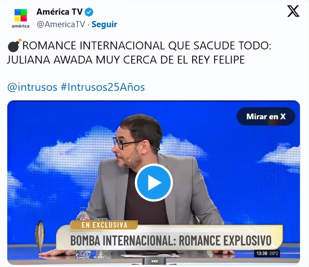Open the @AmericaTV handle
Image resolution: width=309 pixels, height=267 pixels.
pyautogui.click(x=61, y=24)
